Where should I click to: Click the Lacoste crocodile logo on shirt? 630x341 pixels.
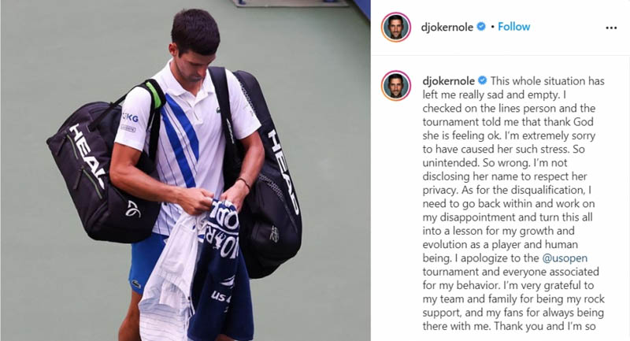[218, 109]
